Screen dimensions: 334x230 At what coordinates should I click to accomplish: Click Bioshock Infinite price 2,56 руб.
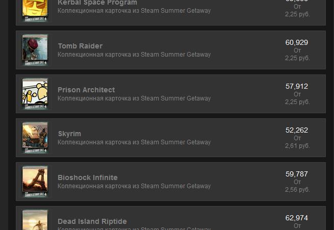297,190
